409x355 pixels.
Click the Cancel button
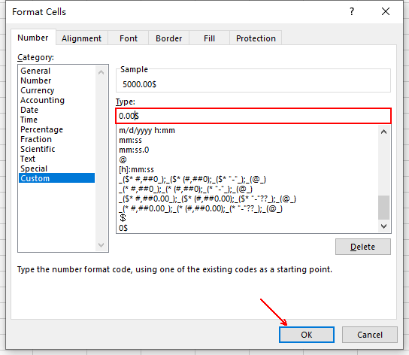coord(370,335)
